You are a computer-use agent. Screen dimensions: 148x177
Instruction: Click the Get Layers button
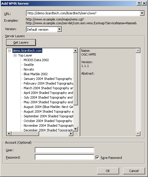point(21,42)
